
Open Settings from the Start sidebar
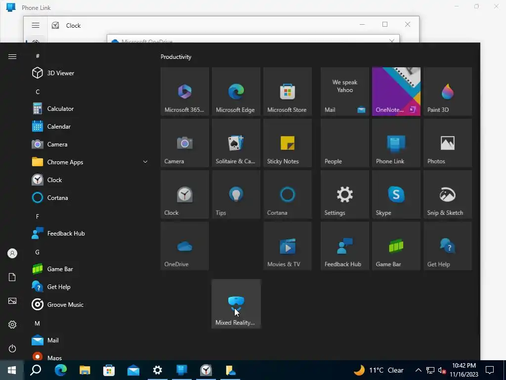click(12, 325)
